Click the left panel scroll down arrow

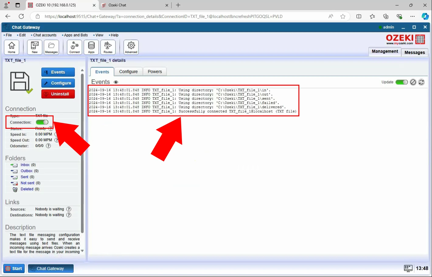point(82,251)
